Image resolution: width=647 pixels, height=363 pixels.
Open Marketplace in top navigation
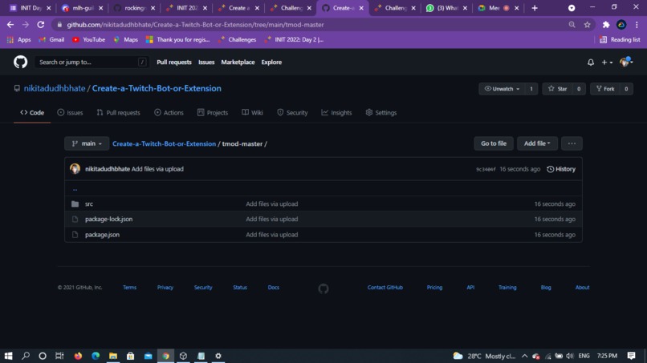coord(238,63)
